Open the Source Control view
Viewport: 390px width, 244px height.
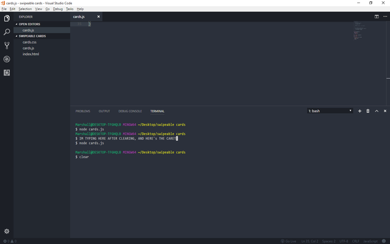[7, 45]
